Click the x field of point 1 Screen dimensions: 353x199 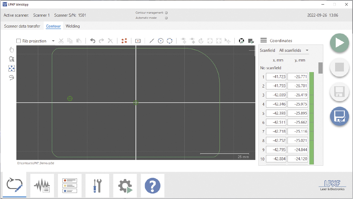coord(276,77)
